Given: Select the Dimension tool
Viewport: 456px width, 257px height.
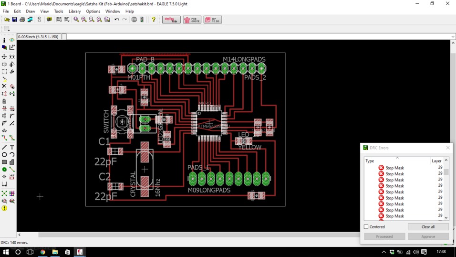Looking at the screenshot, I should coord(4,184).
